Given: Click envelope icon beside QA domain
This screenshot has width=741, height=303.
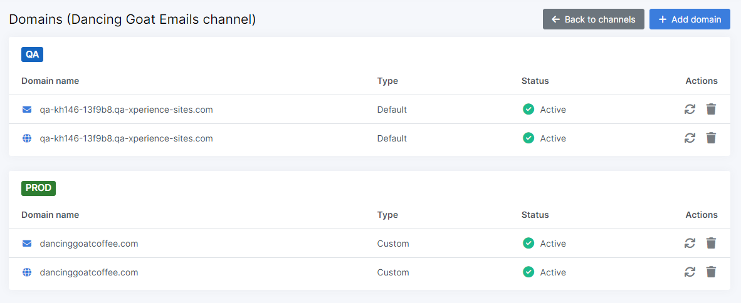Looking at the screenshot, I should (x=27, y=110).
